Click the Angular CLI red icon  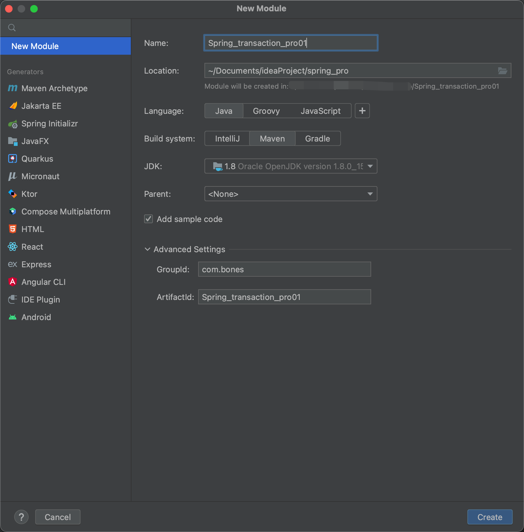tap(13, 282)
